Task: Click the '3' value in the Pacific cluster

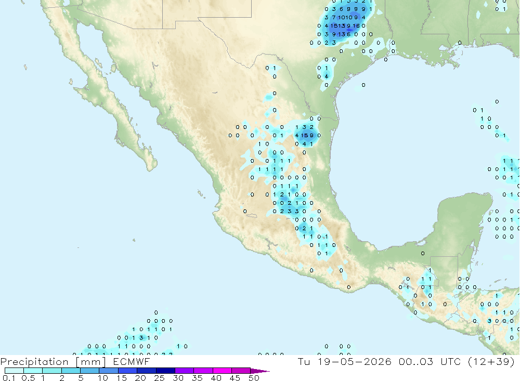Action: point(141,337)
